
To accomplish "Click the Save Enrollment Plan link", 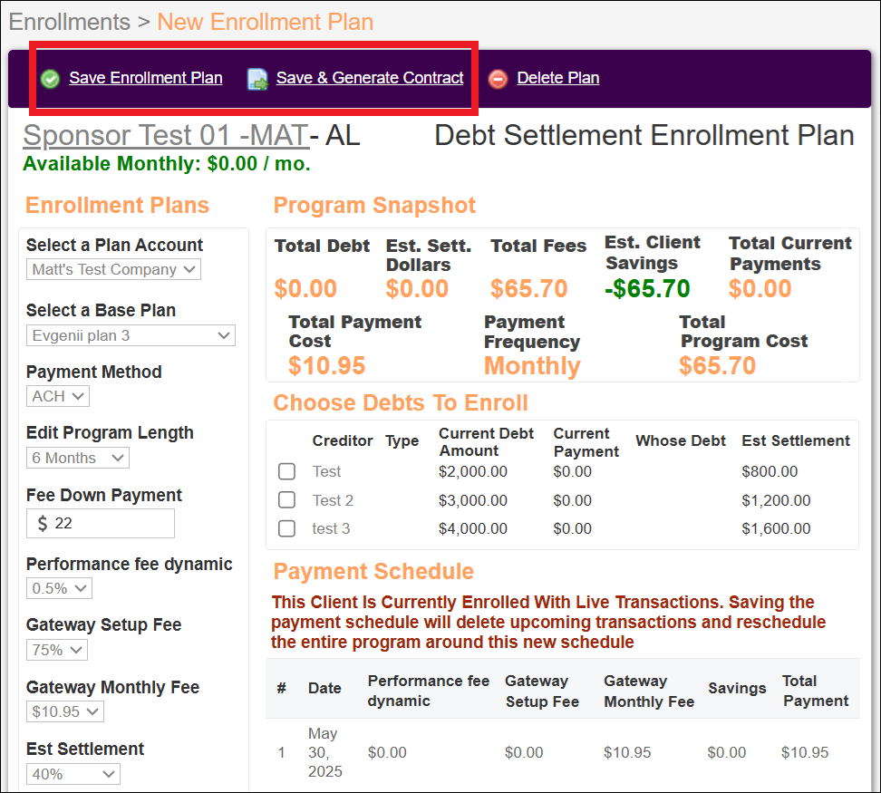I will [146, 78].
